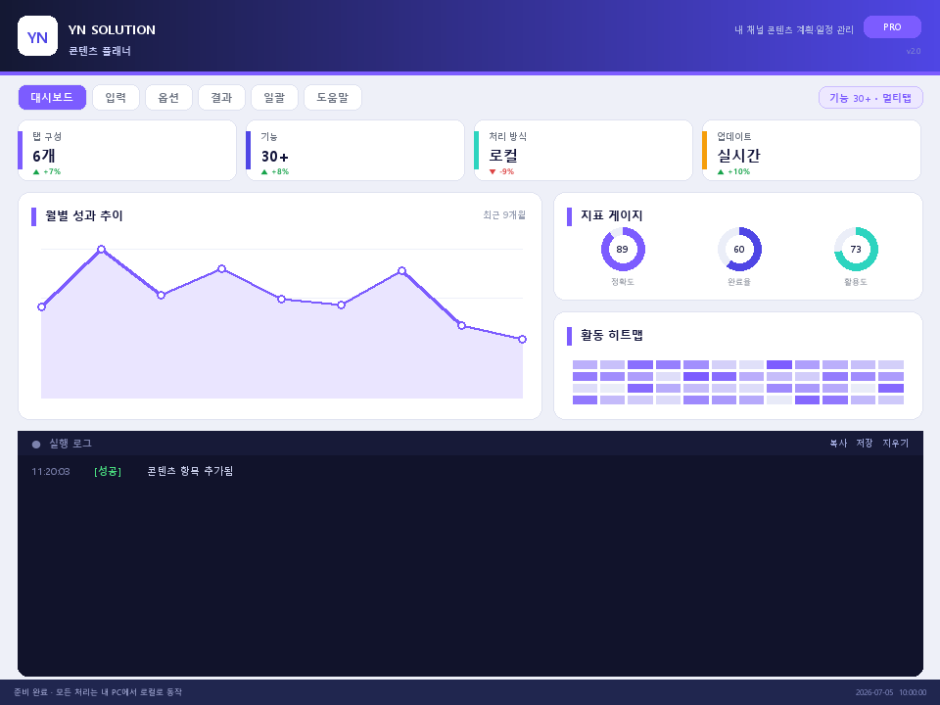The height and width of the screenshot is (705, 940).
Task: Select the 기능 30+ stat card
Action: 354,151
